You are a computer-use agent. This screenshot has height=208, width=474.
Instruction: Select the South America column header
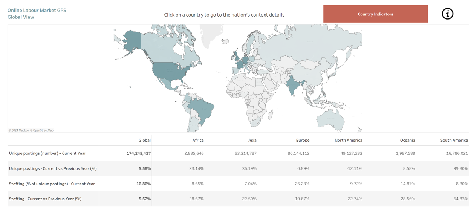pyautogui.click(x=454, y=140)
